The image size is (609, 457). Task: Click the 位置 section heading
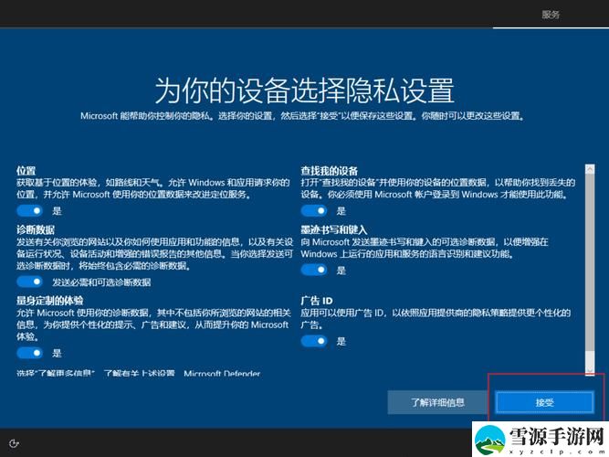26,170
